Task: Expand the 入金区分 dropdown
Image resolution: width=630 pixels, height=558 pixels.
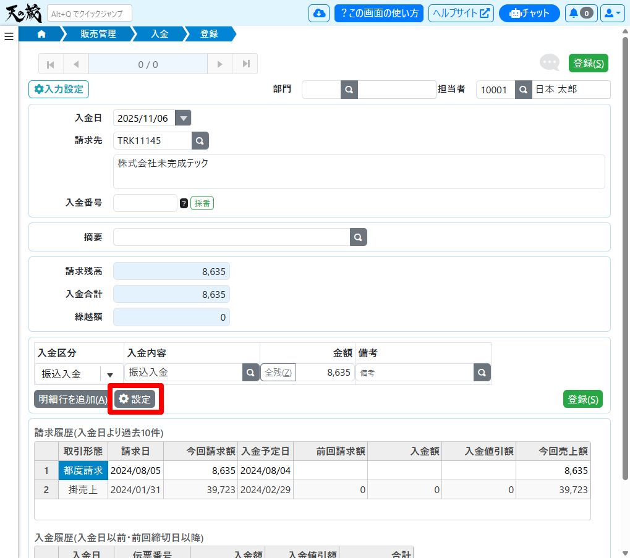Action: point(110,374)
